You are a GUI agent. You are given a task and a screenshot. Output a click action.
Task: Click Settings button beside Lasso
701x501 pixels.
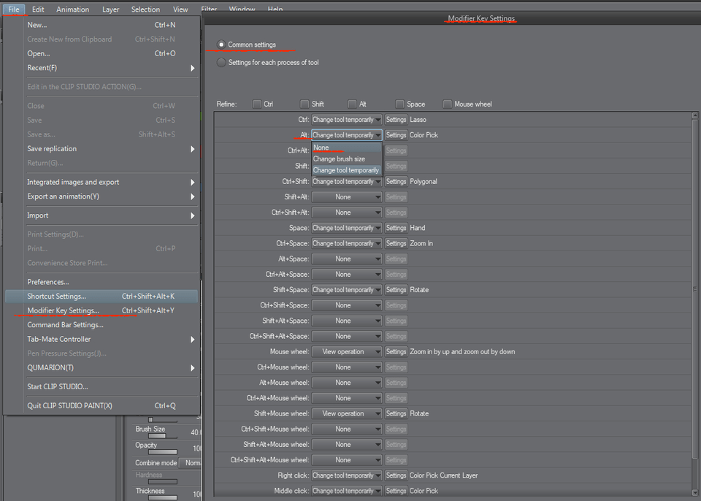tap(396, 120)
